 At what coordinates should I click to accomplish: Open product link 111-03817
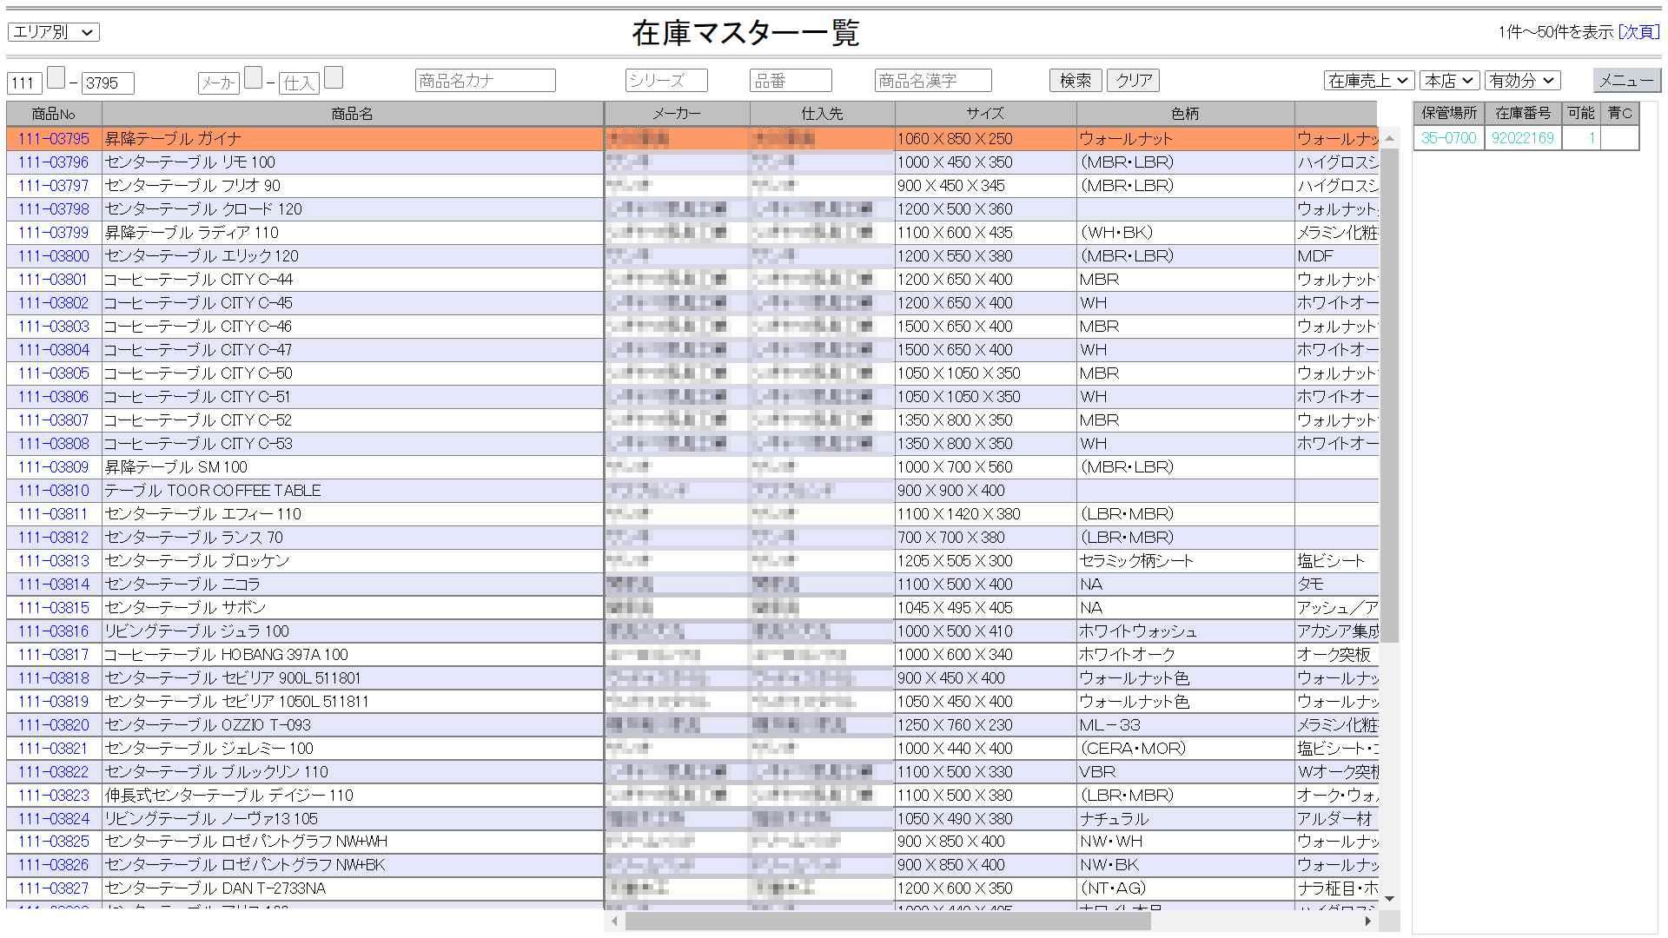pyautogui.click(x=54, y=655)
